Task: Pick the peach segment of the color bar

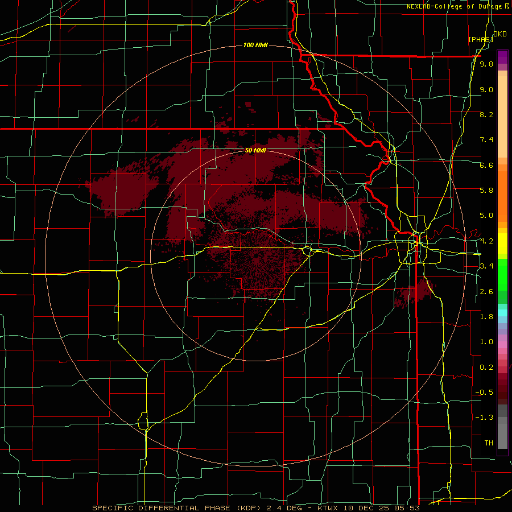Action: [502, 118]
